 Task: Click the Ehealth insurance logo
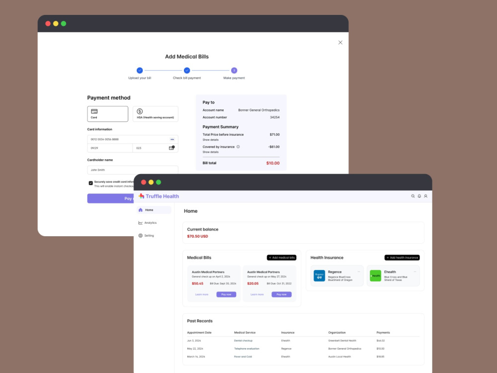pyautogui.click(x=376, y=276)
